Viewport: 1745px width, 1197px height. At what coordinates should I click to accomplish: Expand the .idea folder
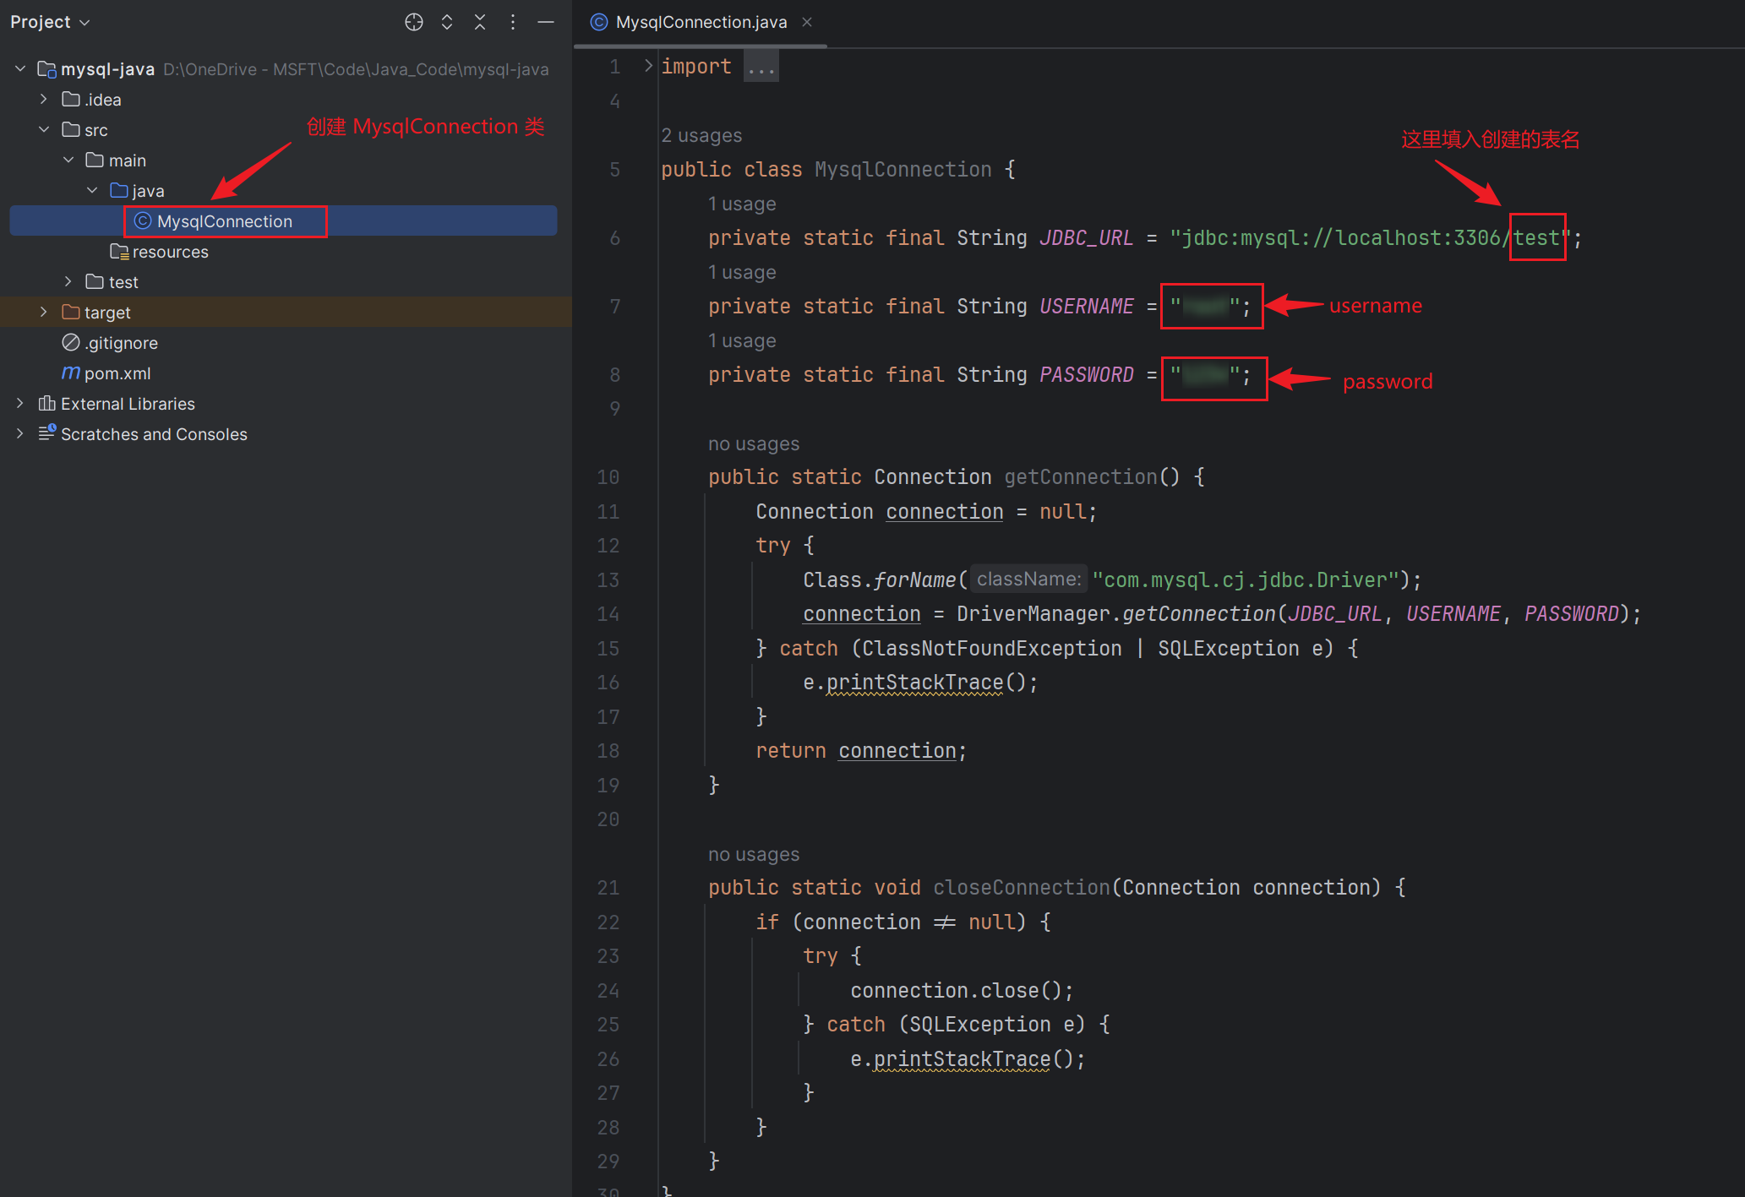[x=44, y=99]
